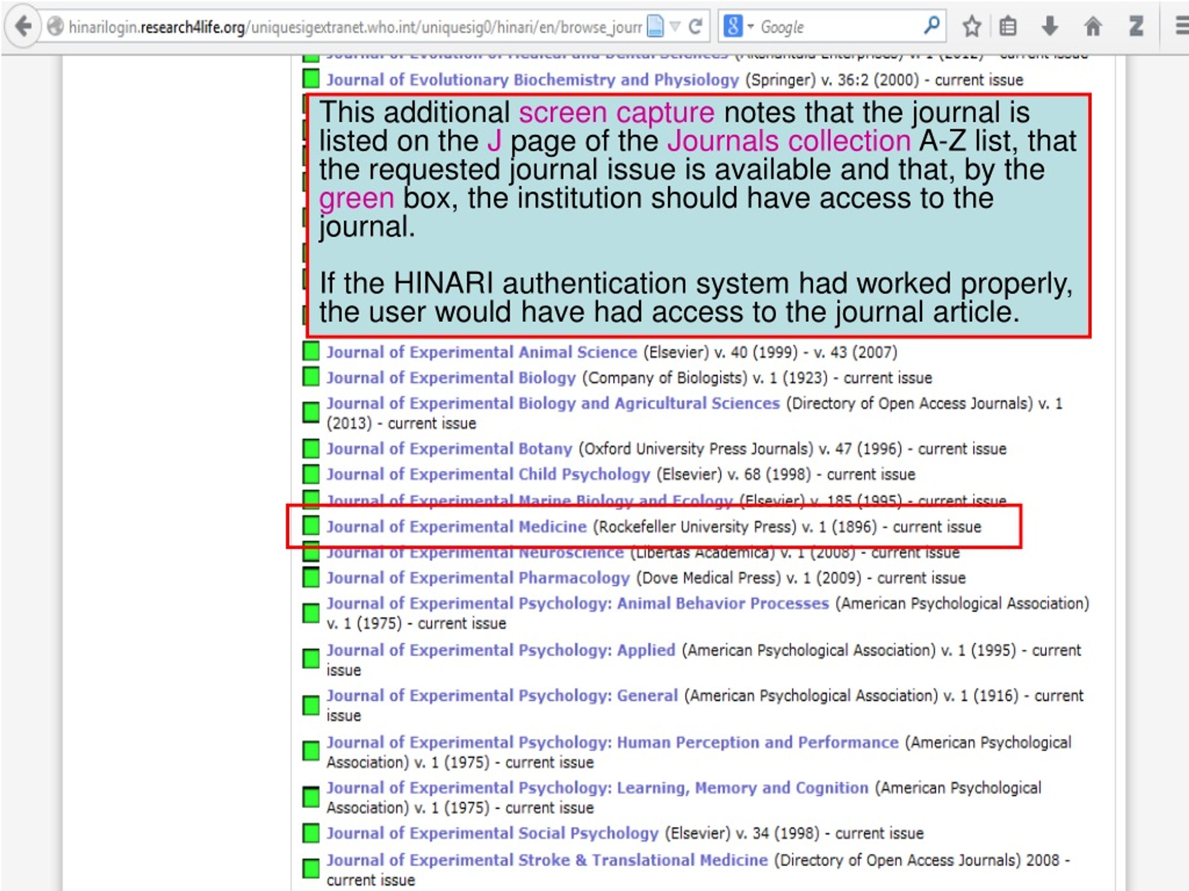1189x891 pixels.
Task: Click green box beside Journal of Experimental Social Psychology
Action: pyautogui.click(x=311, y=833)
